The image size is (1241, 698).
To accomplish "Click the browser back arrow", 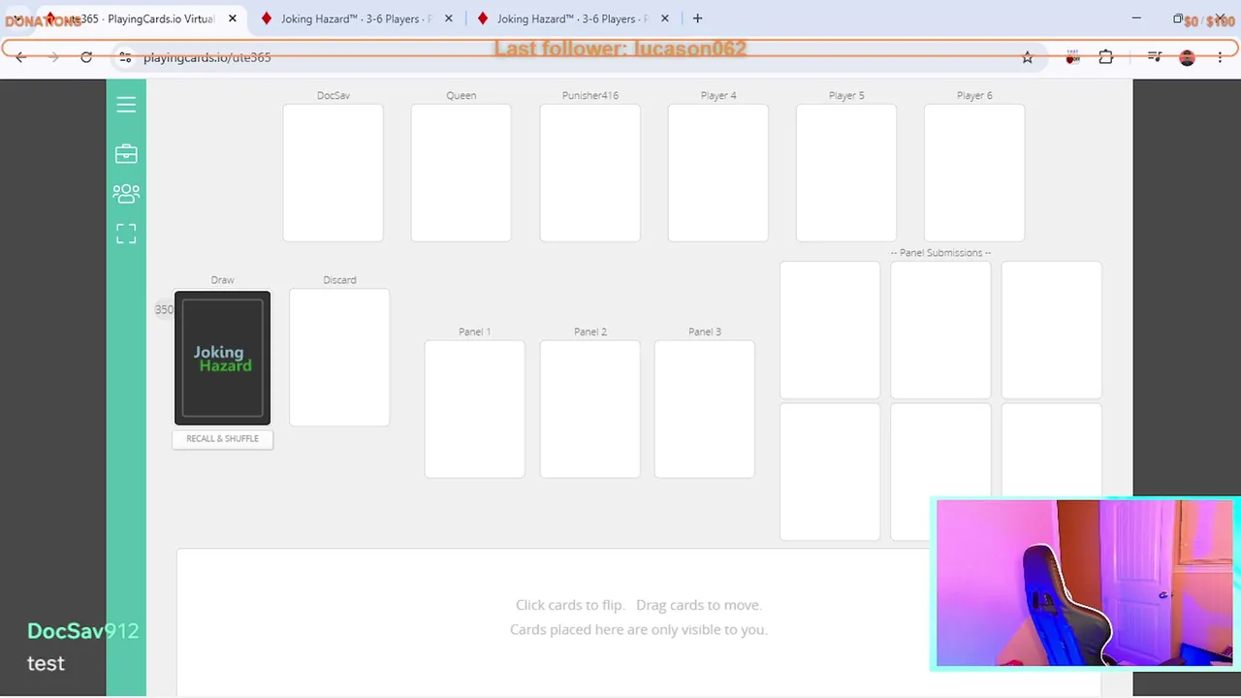I will click(x=21, y=57).
